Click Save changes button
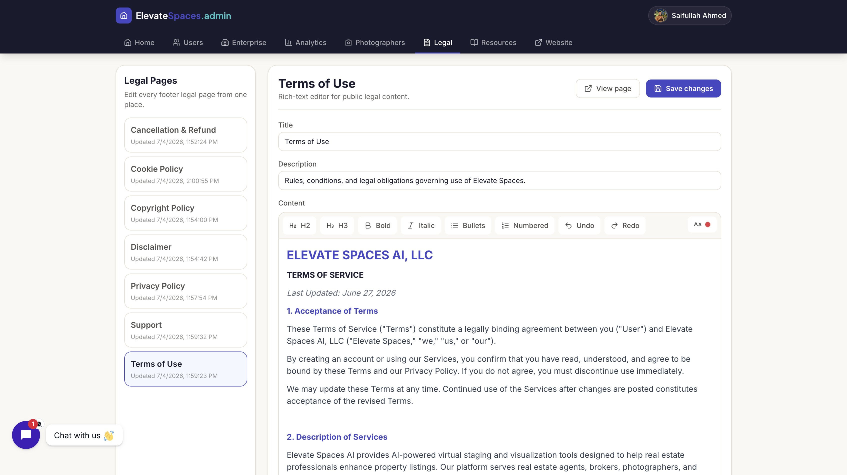 (x=683, y=88)
